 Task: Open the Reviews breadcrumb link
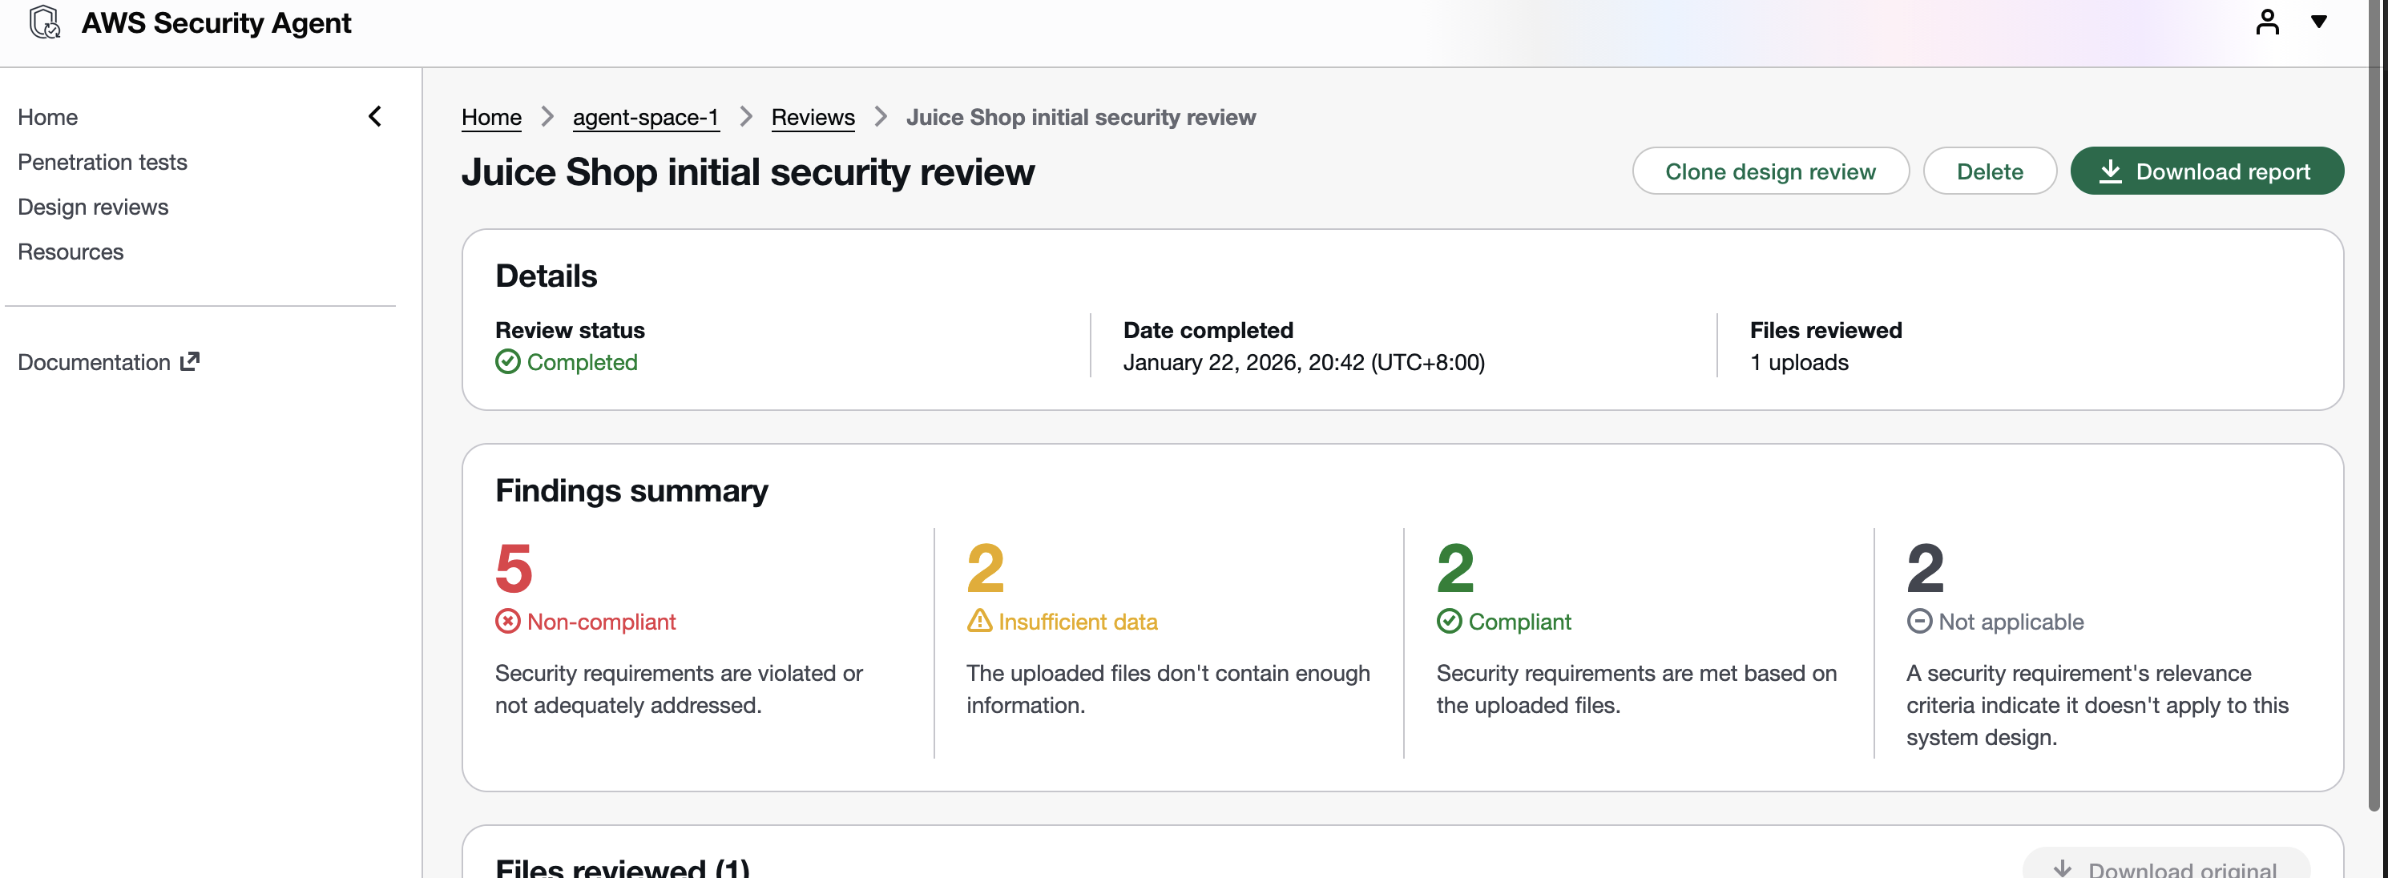pos(812,118)
